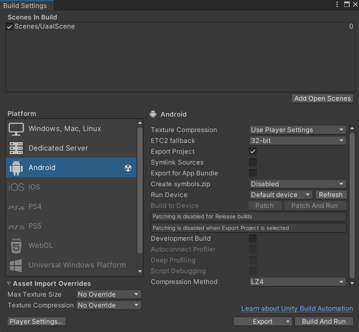Enable Export for App Bundle

point(253,173)
